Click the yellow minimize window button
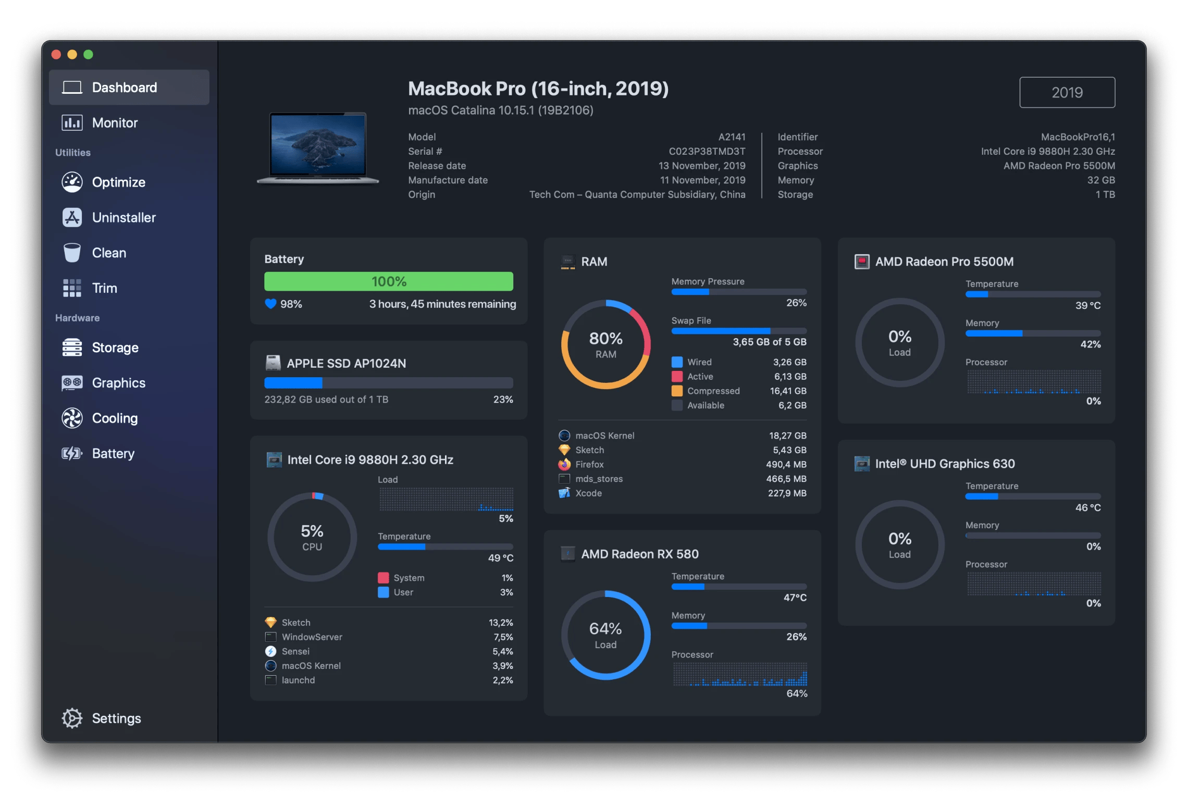Viewport: 1188px width, 795px height. (72, 55)
